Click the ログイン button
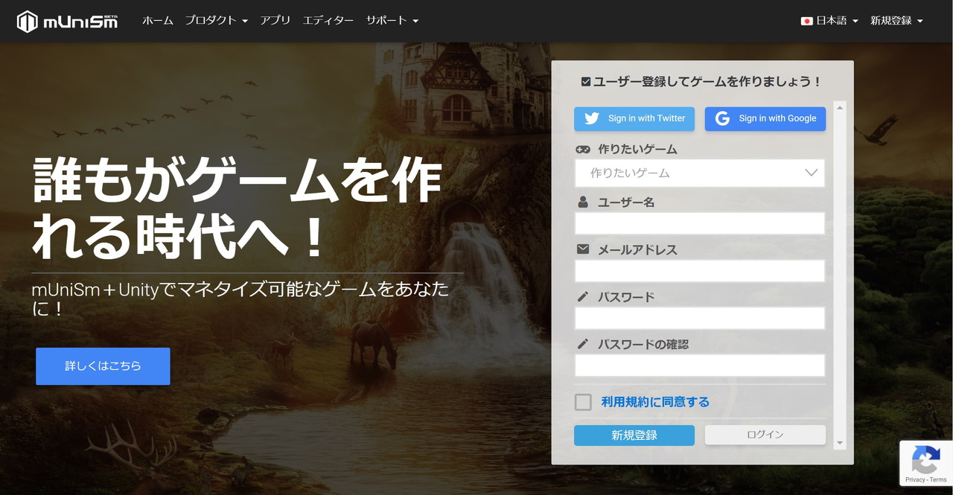953x495 pixels. point(765,435)
